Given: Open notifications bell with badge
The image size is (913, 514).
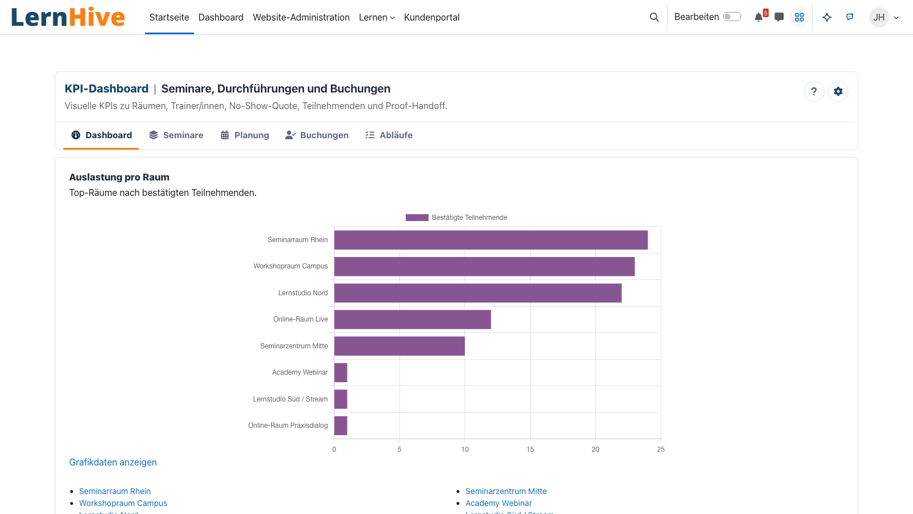Looking at the screenshot, I should 760,17.
